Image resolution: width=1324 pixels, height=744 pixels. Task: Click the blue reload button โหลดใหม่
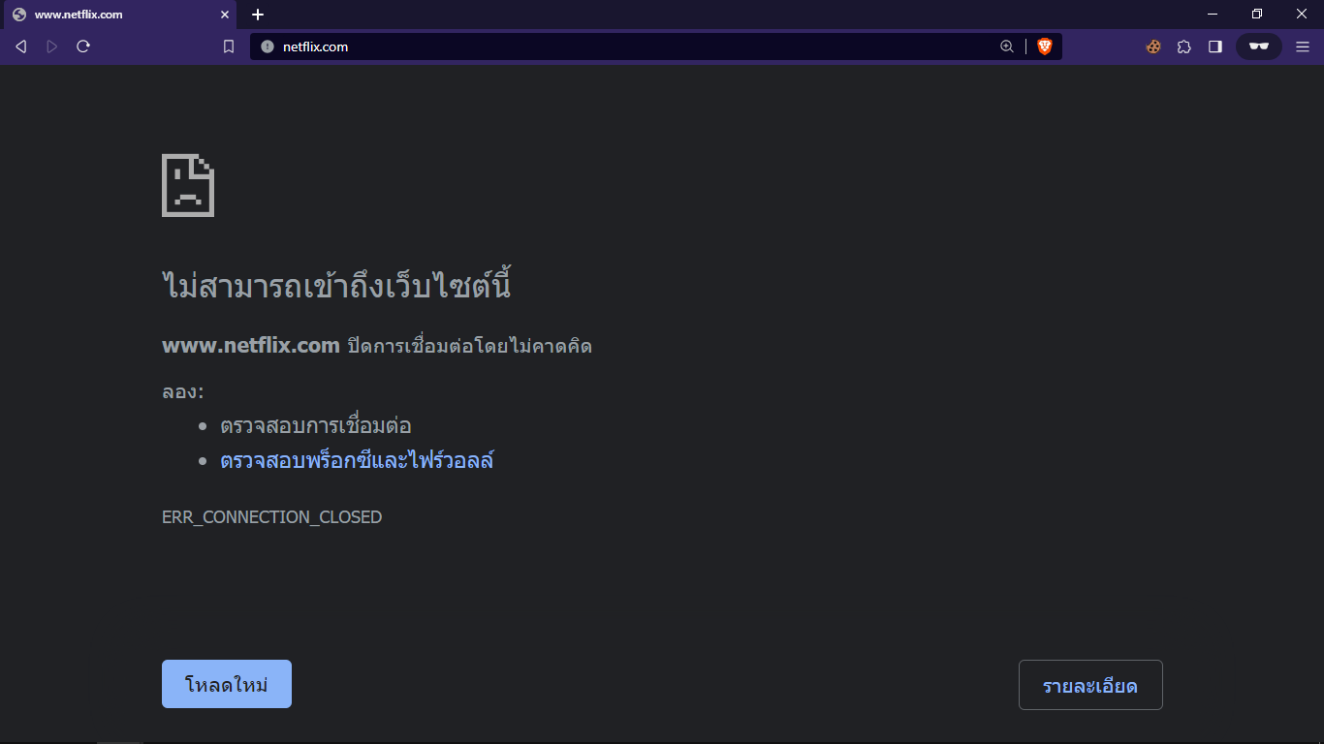point(227,684)
